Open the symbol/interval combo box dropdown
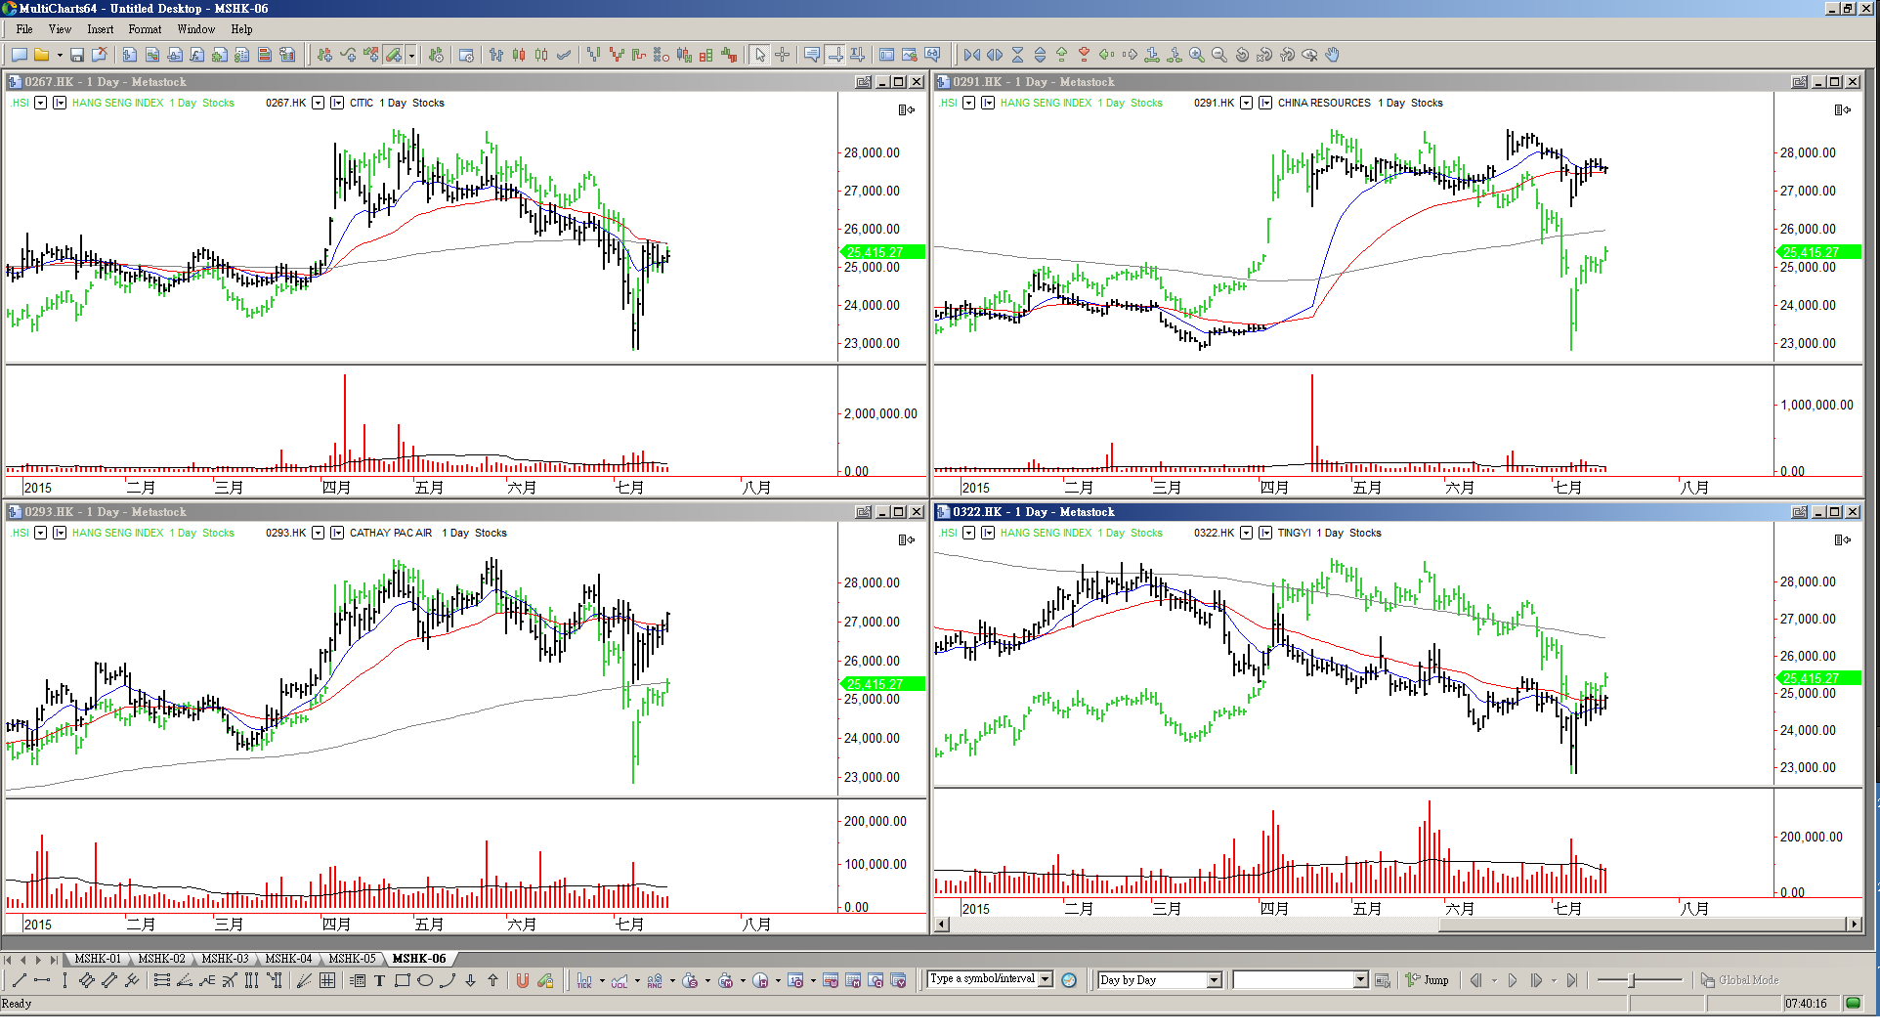Screen dimensions: 1880x1033 (x=1046, y=979)
